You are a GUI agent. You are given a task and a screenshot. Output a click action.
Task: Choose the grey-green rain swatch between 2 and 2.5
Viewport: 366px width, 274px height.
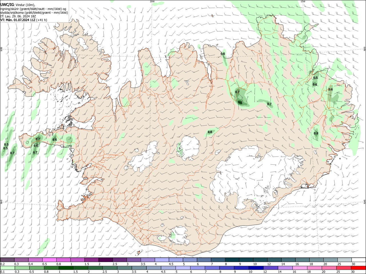coord(96,268)
